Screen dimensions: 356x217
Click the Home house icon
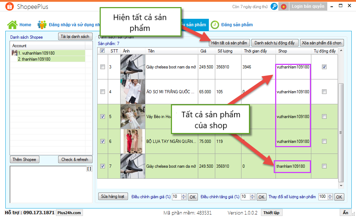tap(12, 24)
